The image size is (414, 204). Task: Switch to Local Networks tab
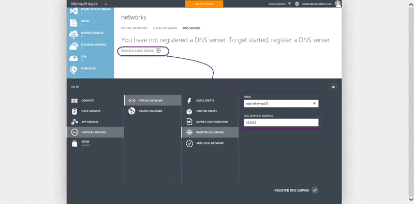coord(165,28)
